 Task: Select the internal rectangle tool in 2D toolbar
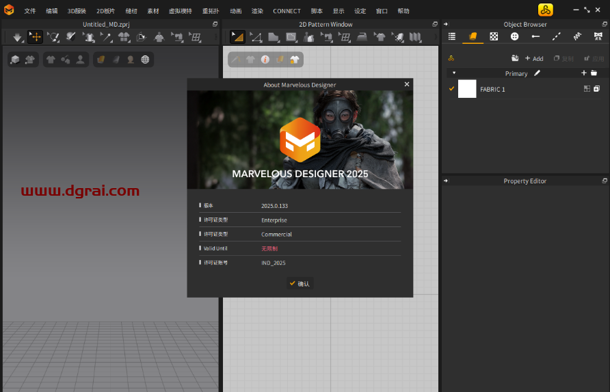coord(291,37)
